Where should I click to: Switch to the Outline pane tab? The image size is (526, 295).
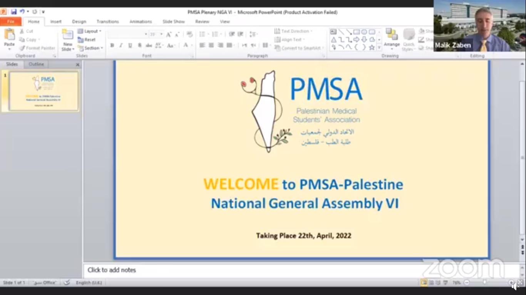point(36,64)
